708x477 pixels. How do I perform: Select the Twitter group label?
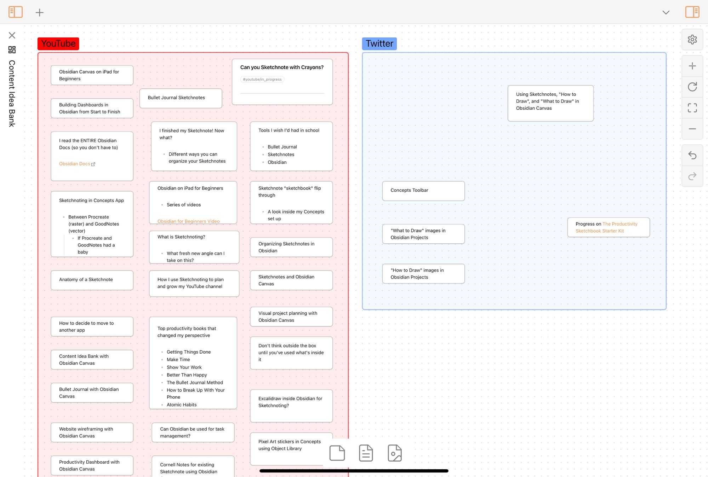pos(379,43)
